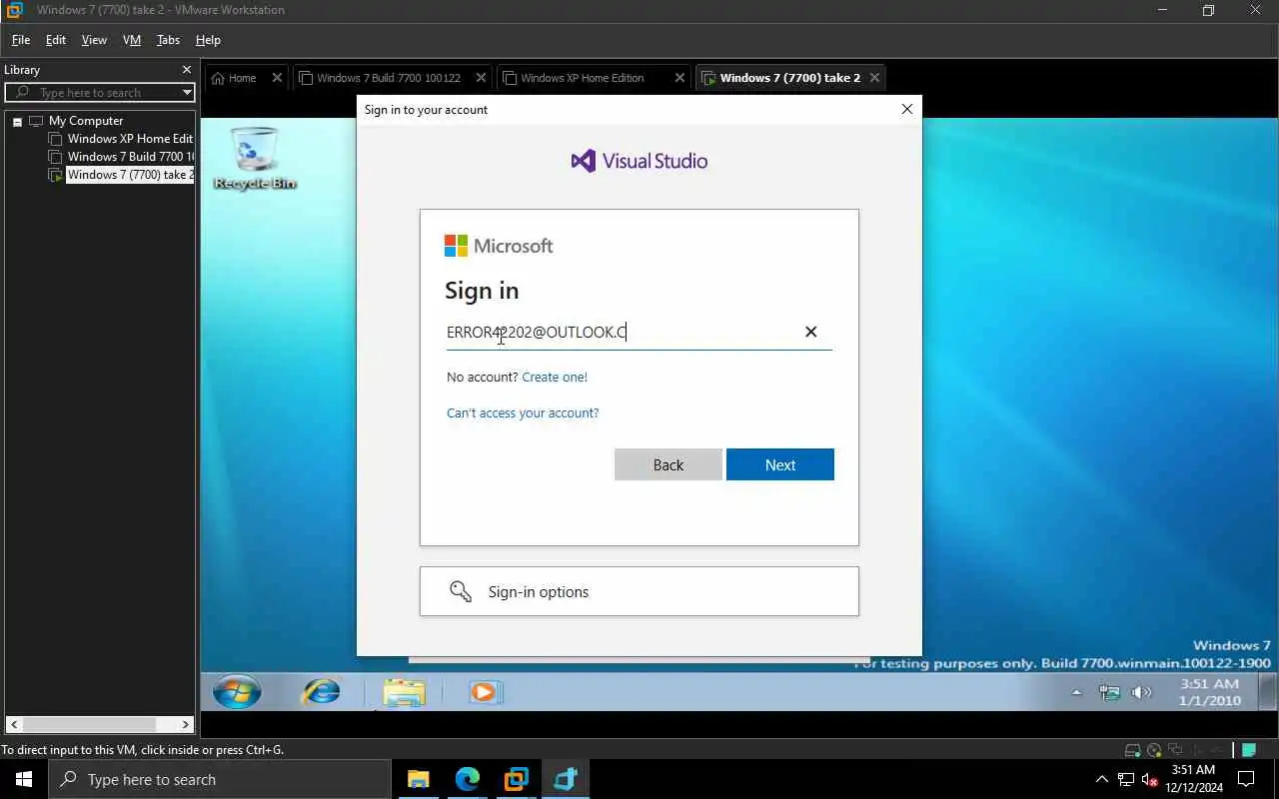This screenshot has width=1279, height=799.
Task: Click the teal message log icon in VMware
Action: (1249, 750)
